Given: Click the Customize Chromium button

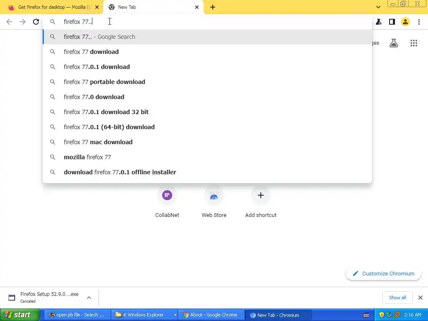Looking at the screenshot, I should 383,273.
